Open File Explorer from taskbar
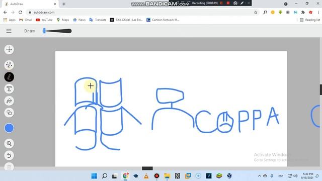The height and width of the screenshot is (181, 322). tap(167, 176)
